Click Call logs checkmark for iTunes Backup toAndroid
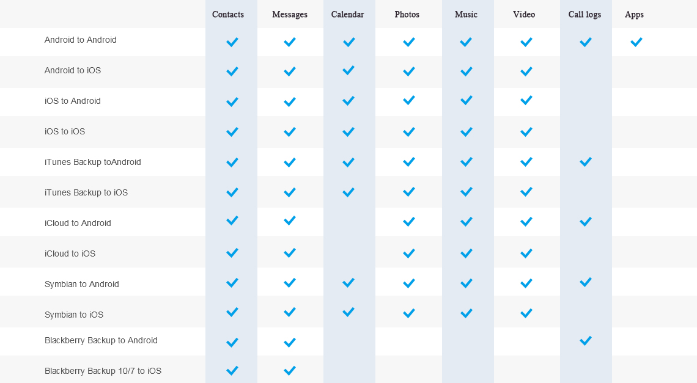This screenshot has height=383, width=697. (x=586, y=162)
